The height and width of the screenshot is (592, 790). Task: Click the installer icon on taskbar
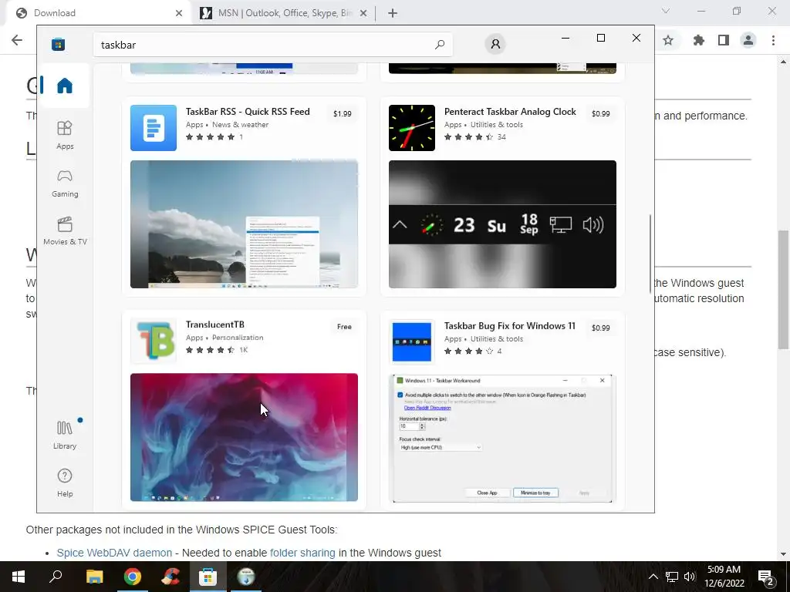[246, 577]
